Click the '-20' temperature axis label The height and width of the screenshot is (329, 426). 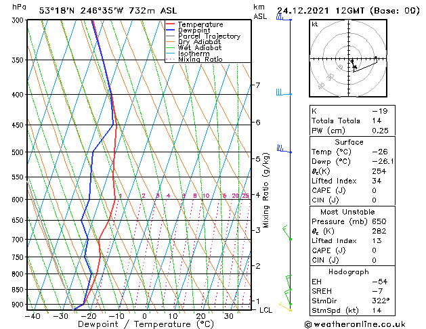(89, 316)
